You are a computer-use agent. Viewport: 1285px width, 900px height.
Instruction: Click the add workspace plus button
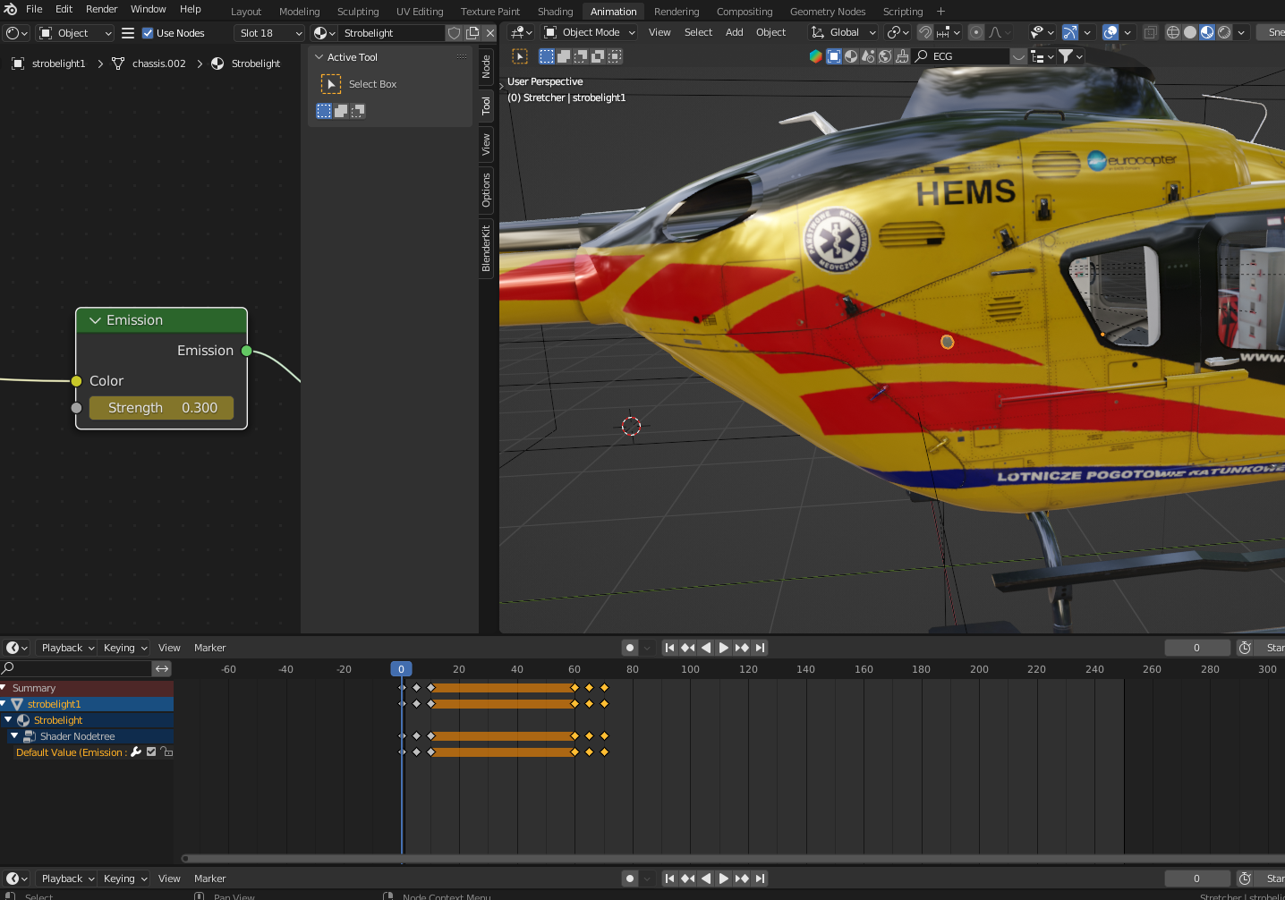coord(940,12)
